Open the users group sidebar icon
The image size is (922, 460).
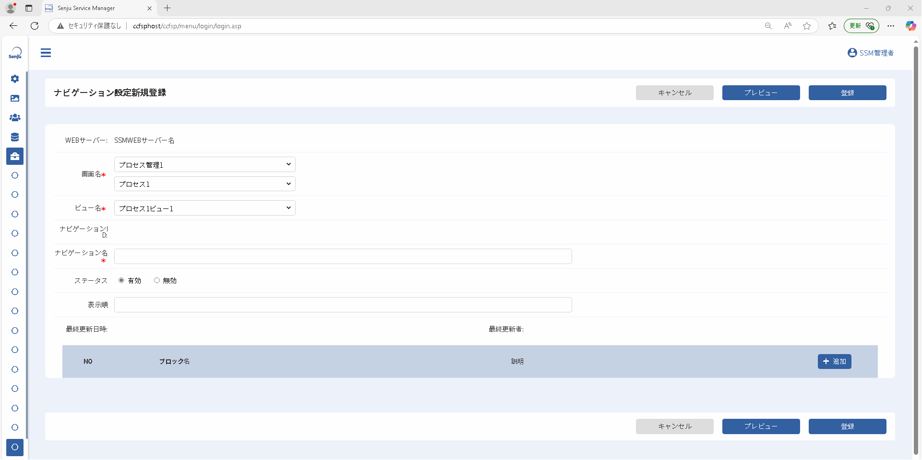point(15,117)
